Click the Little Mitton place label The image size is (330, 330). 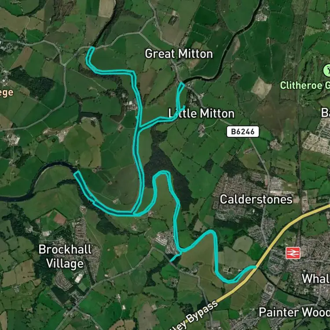click(x=202, y=114)
